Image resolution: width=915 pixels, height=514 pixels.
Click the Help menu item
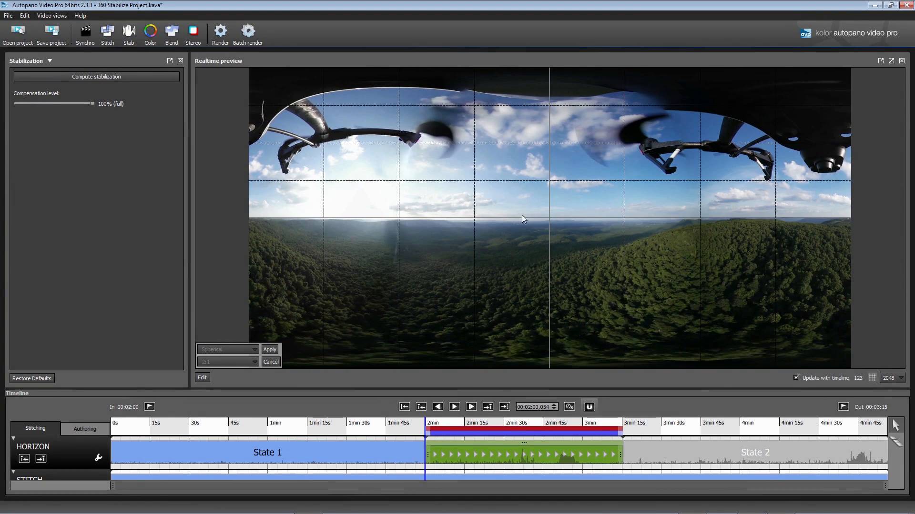[x=80, y=15]
